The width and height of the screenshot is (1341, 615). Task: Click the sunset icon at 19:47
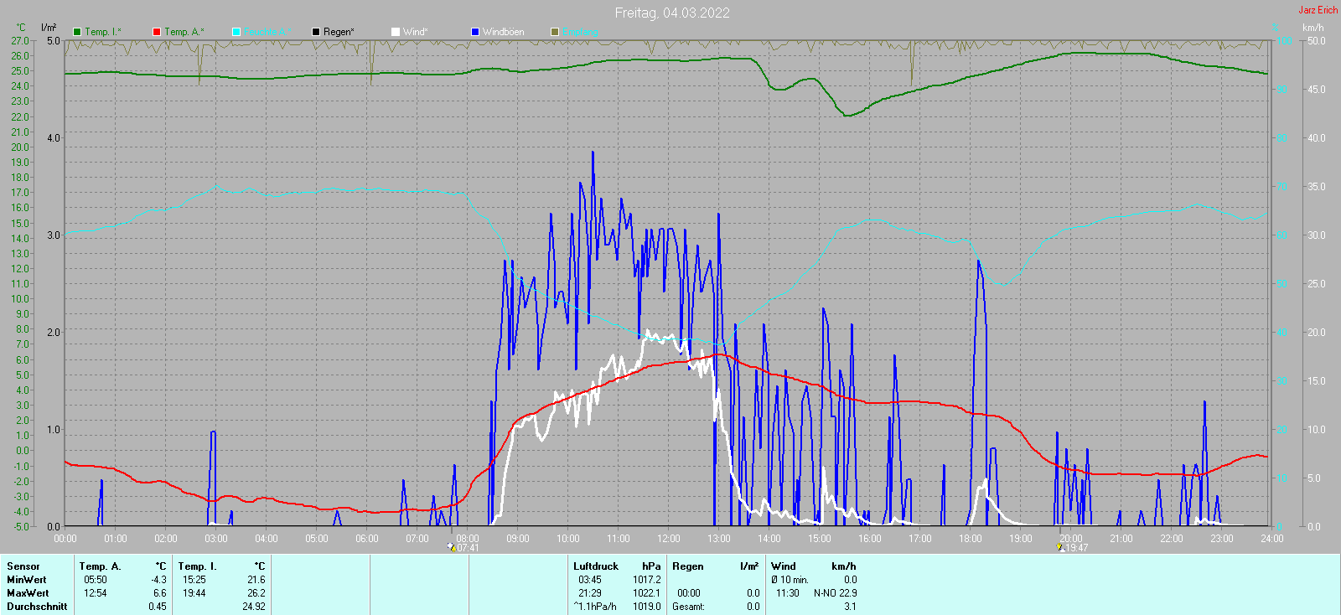pyautogui.click(x=1060, y=547)
